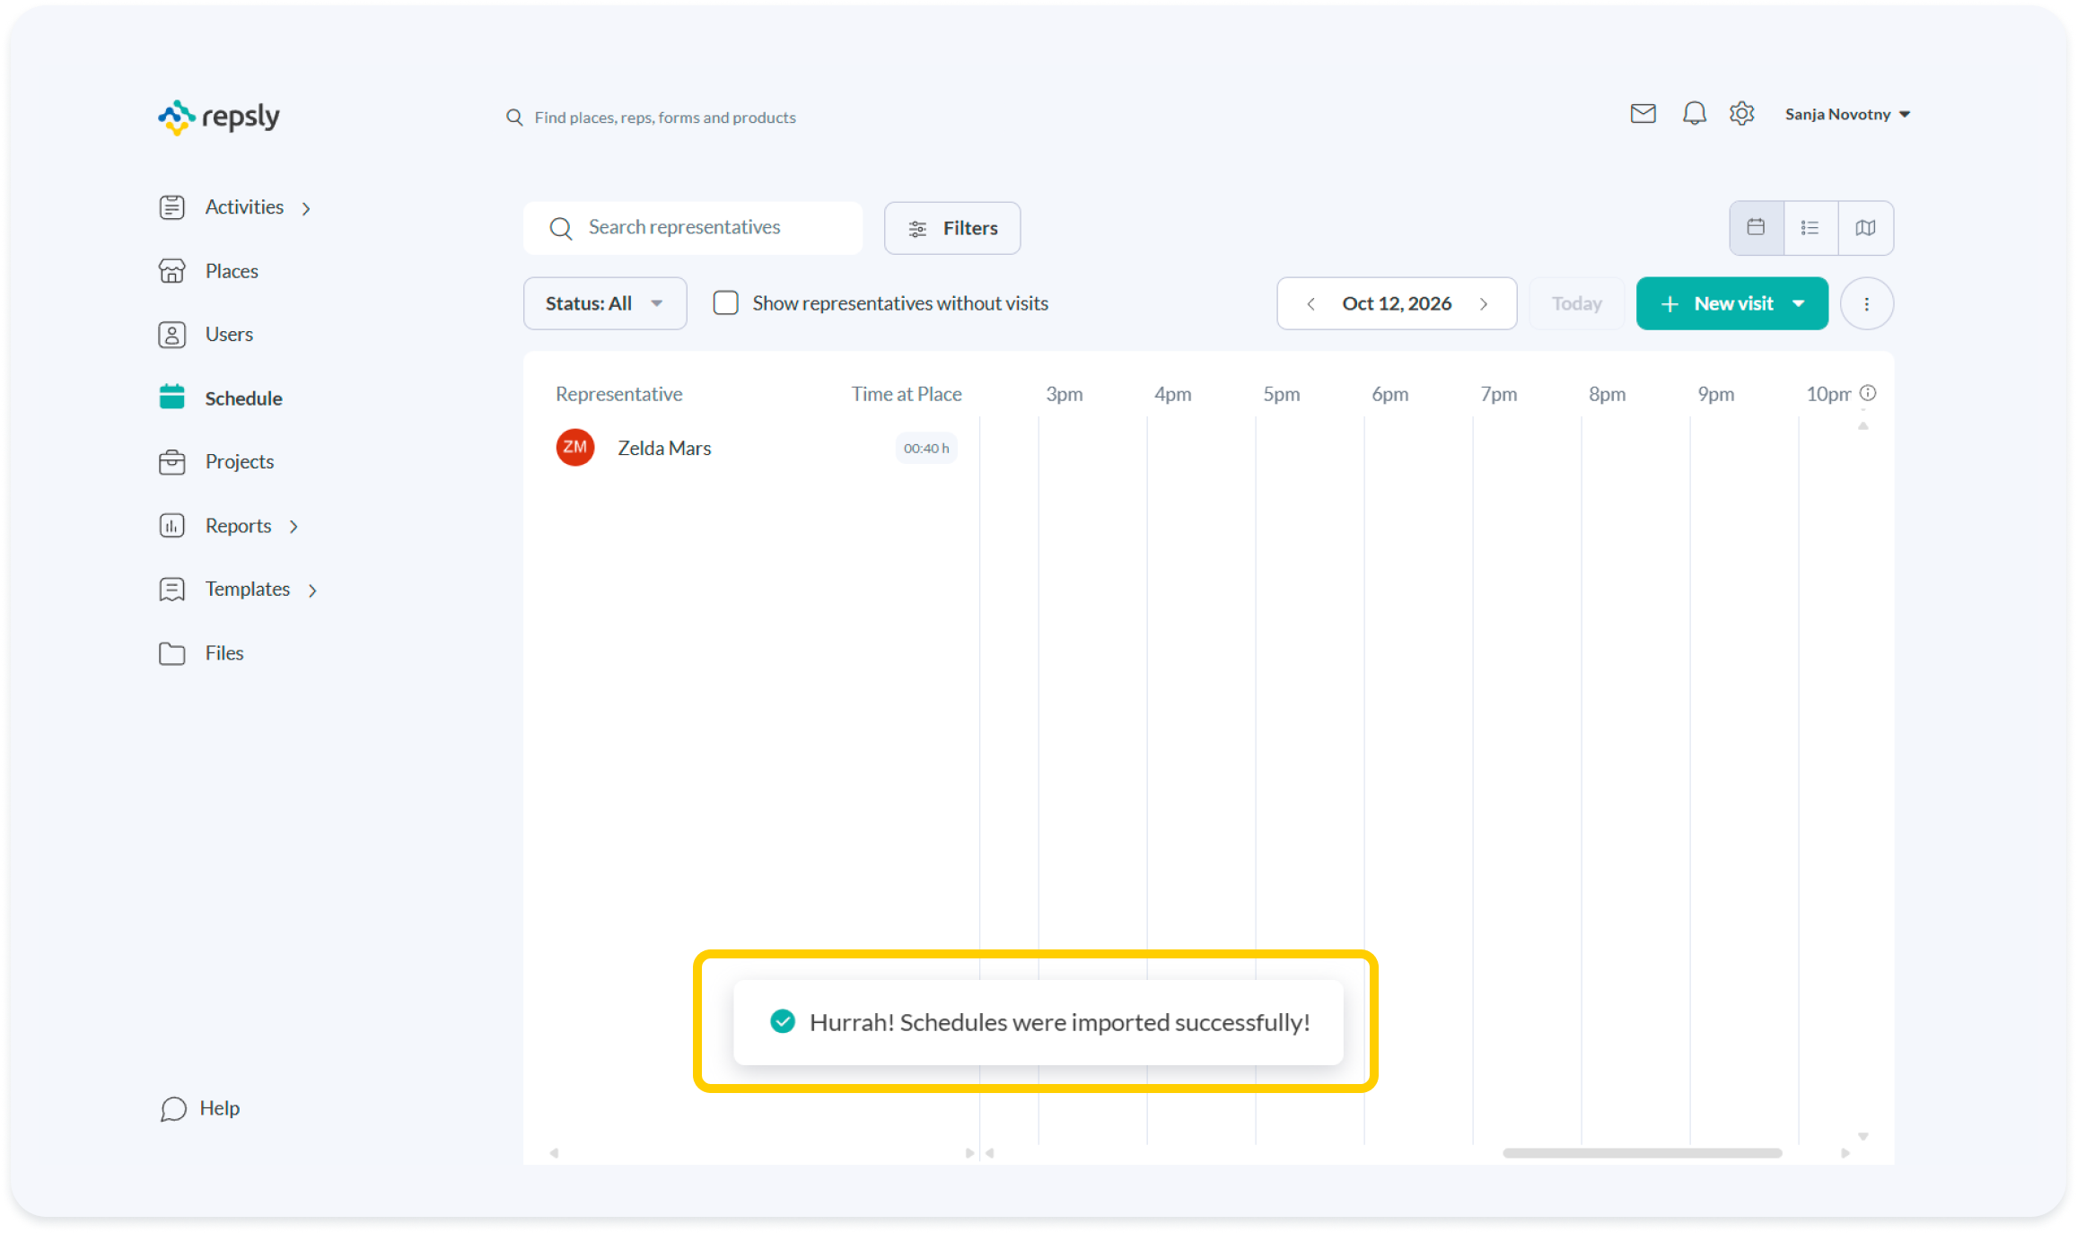Click the Search representatives field
Screen dimensions: 2077x1233
tap(693, 228)
